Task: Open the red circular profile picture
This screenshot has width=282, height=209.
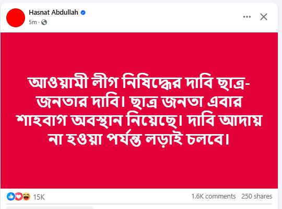Action: click(x=16, y=18)
